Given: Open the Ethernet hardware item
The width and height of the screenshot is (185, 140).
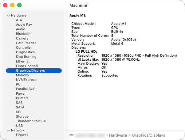Looking at the screenshot, I should tap(23, 61).
